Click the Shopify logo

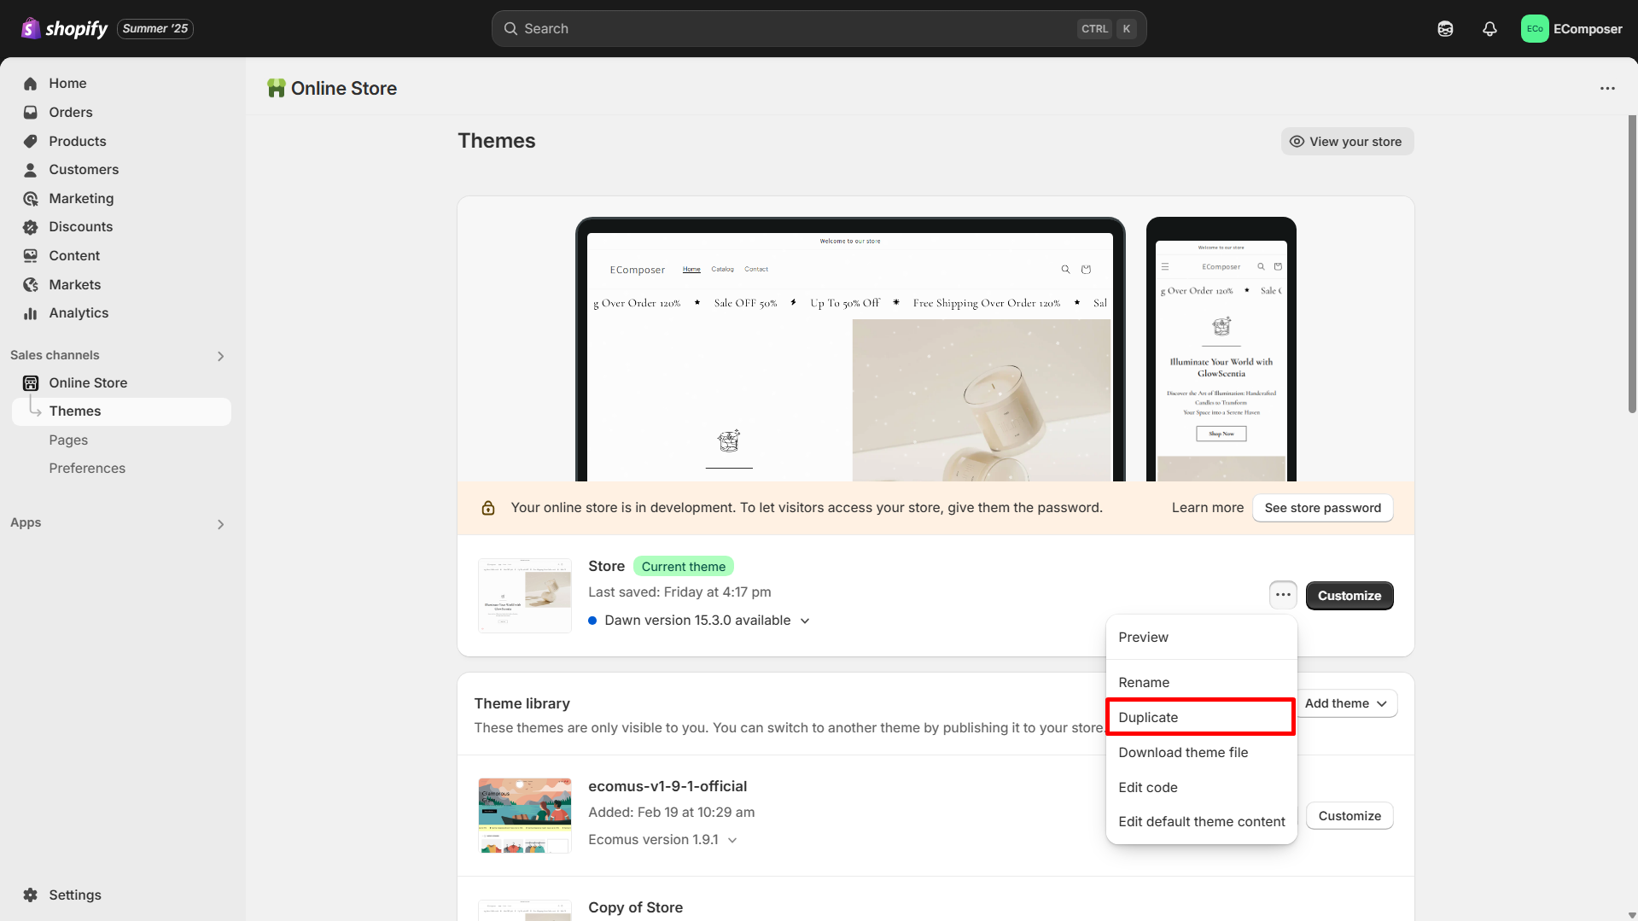[64, 28]
